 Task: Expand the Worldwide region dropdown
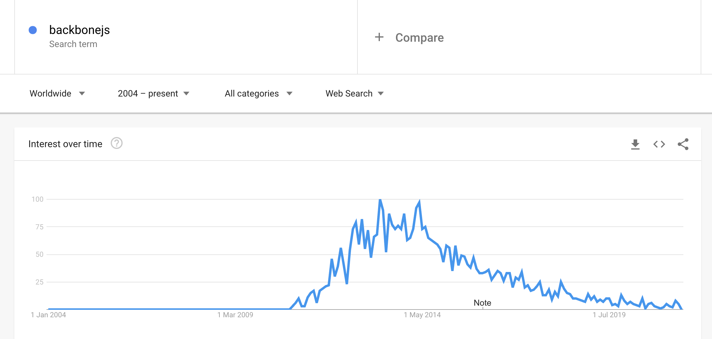(x=57, y=94)
